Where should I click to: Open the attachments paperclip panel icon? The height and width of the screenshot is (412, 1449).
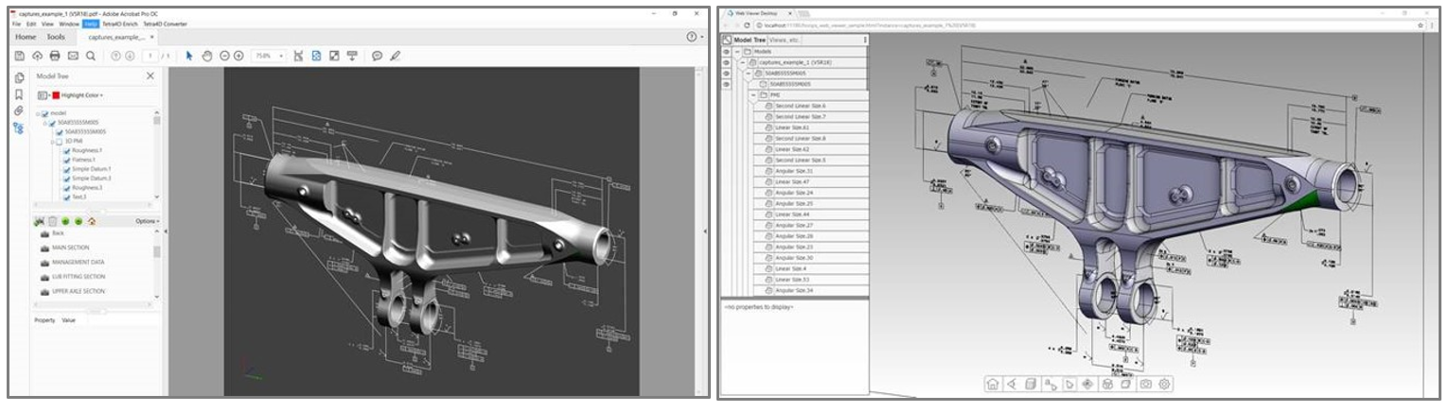click(19, 111)
